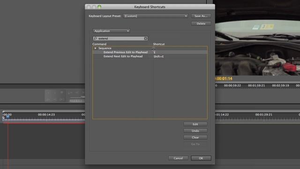Click the magnifier icon in the search field

(95, 38)
